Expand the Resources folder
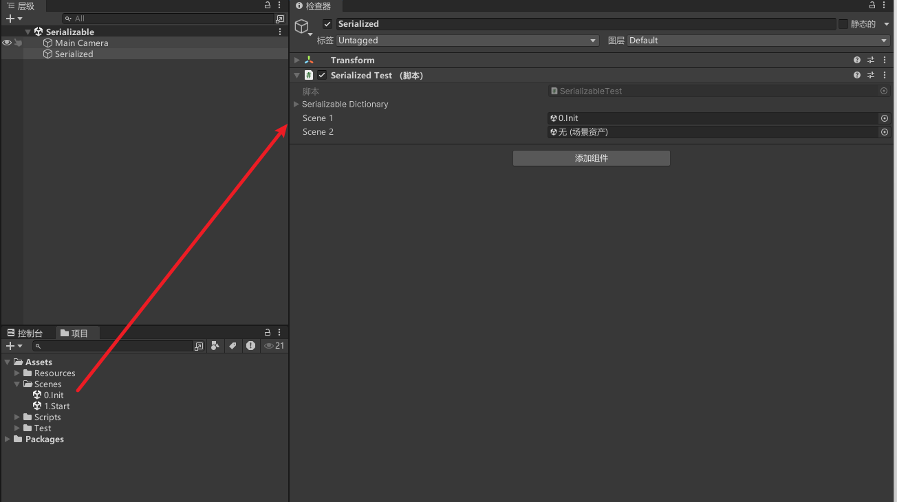This screenshot has height=502, width=897. click(17, 373)
